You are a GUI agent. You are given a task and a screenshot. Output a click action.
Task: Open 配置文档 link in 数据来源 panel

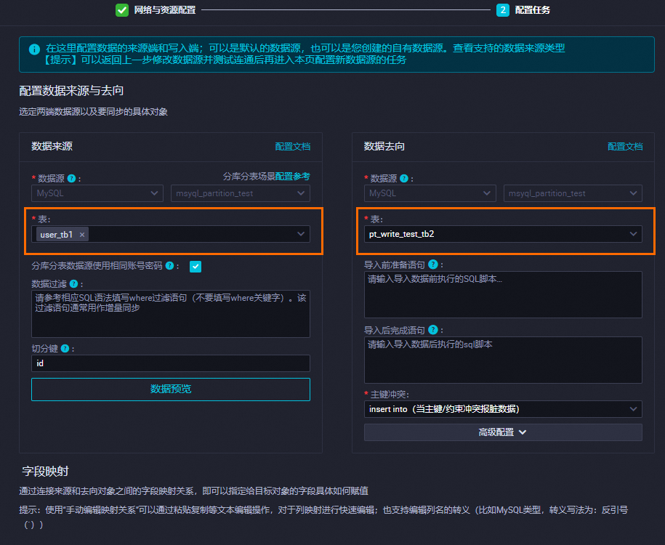pos(293,146)
